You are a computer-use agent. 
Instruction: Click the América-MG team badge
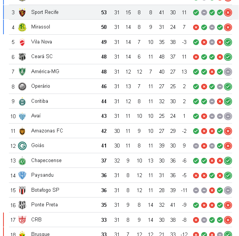[22, 72]
